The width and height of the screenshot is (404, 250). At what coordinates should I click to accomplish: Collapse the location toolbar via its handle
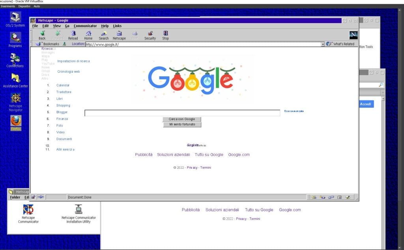[31, 44]
